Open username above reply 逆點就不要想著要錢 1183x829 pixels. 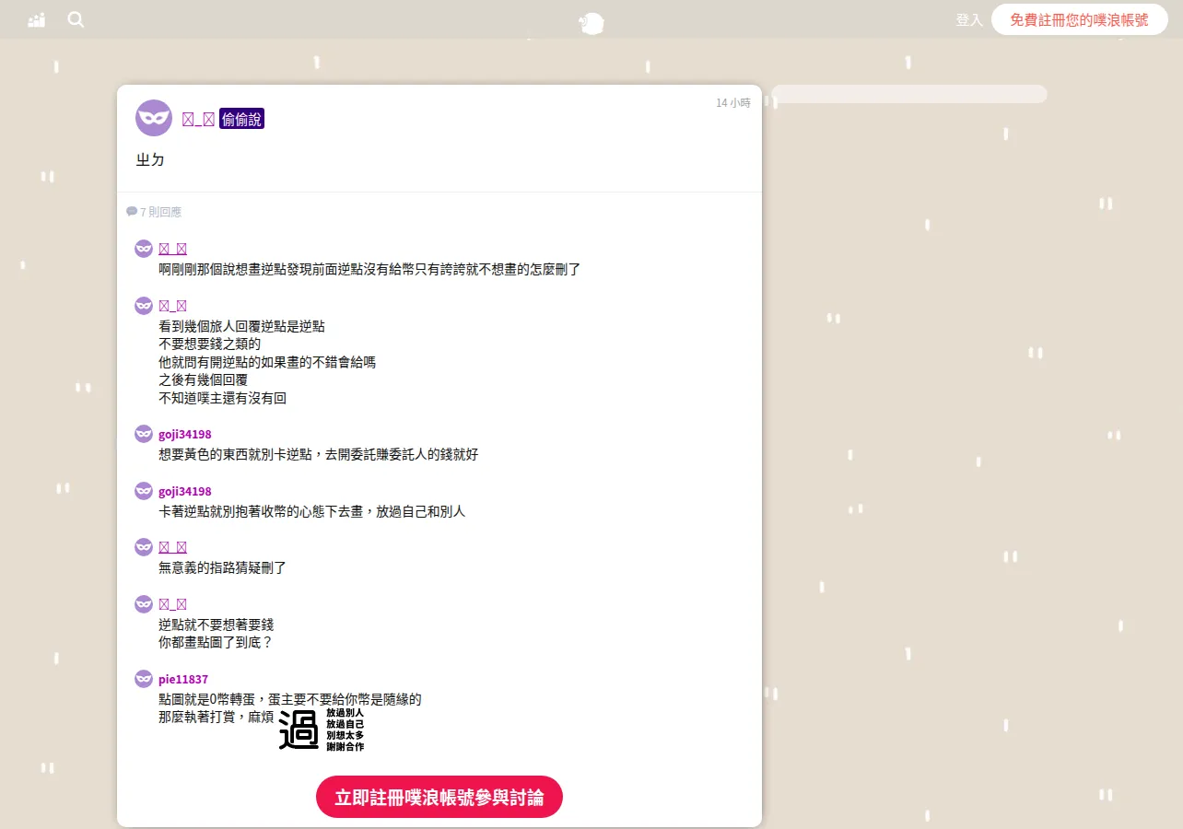coord(173,604)
